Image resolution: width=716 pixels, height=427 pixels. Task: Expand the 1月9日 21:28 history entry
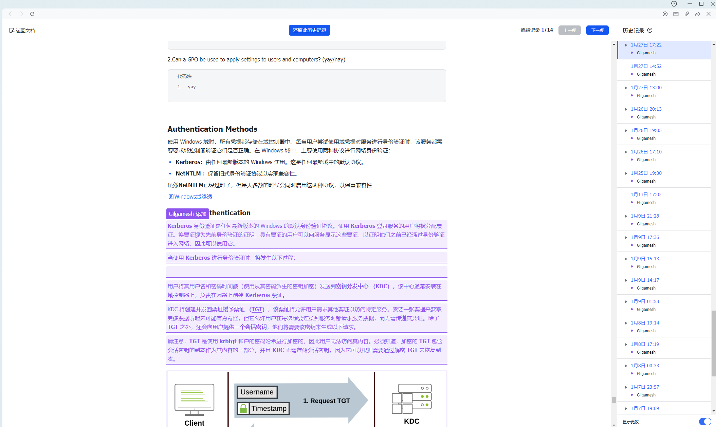coord(626,216)
